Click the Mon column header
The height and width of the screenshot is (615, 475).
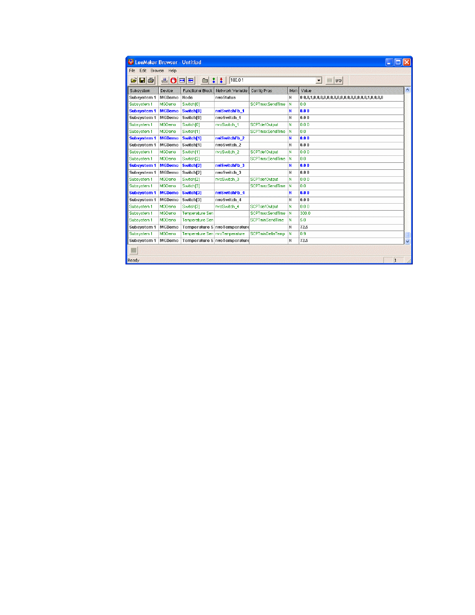[x=293, y=91]
